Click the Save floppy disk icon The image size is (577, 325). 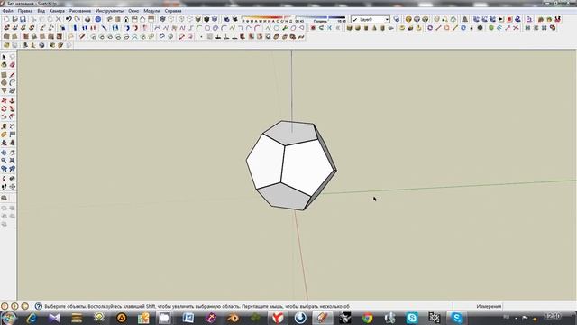click(x=23, y=19)
